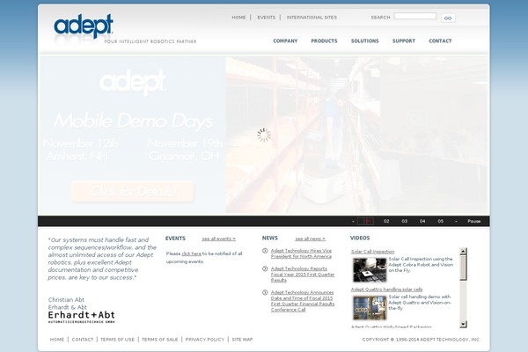
Task: Click the Adept logo in the header
Action: tap(84, 26)
